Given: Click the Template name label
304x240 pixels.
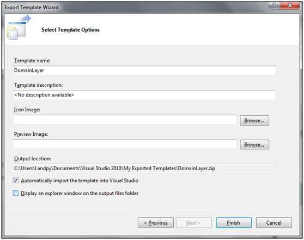Looking at the screenshot, I should click(32, 61).
